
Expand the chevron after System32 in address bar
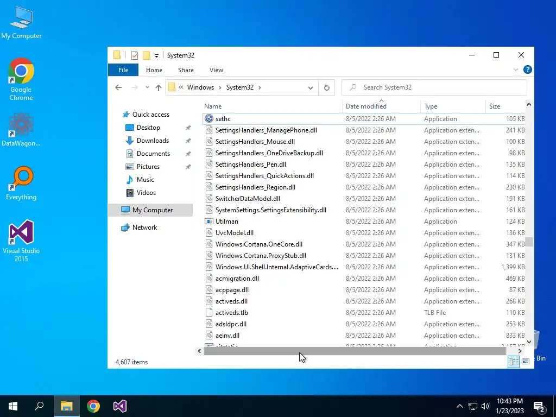(x=260, y=87)
